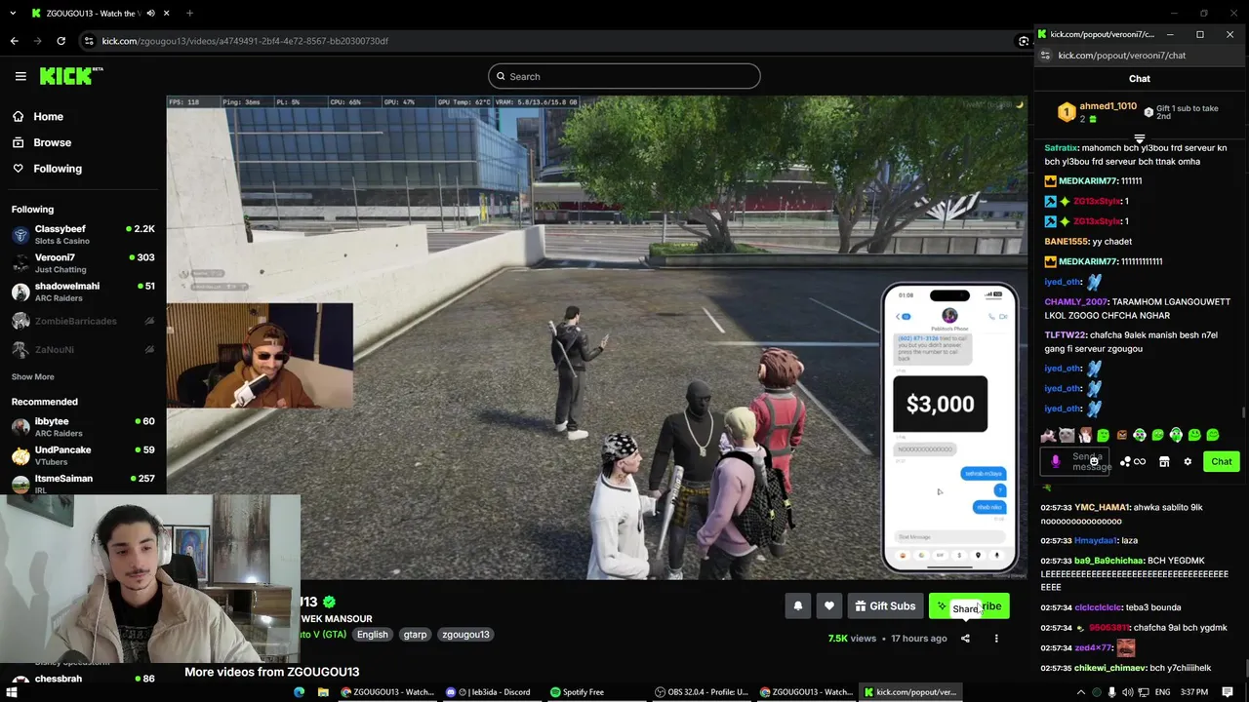
Task: Open File Explorer from the taskbar
Action: [323, 692]
